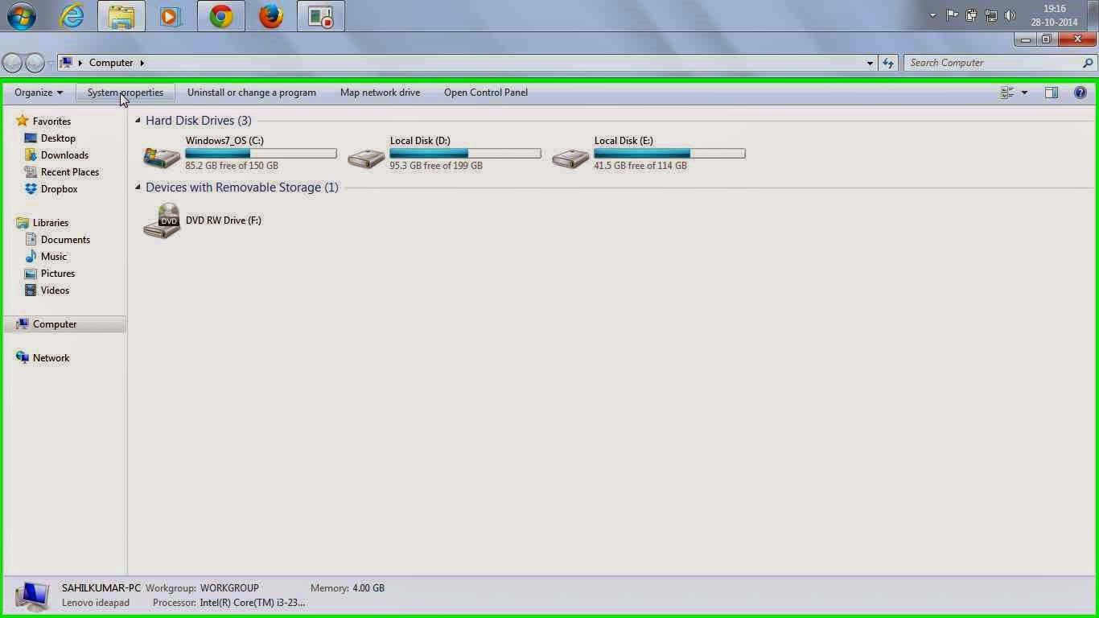Open the change-view dropdown arrow

1024,92
